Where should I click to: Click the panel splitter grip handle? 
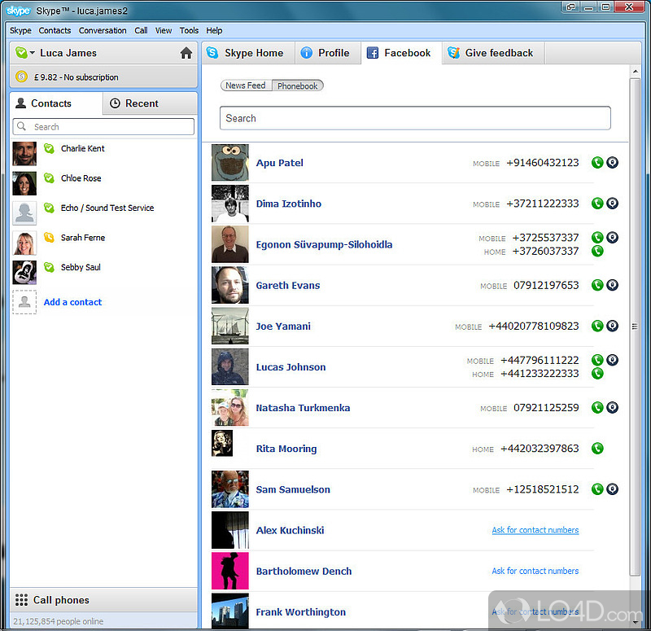pyautogui.click(x=635, y=326)
